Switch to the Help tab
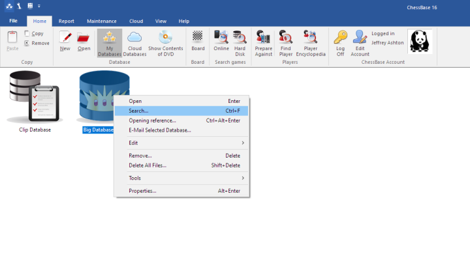The height and width of the screenshot is (256, 470). (x=183, y=21)
